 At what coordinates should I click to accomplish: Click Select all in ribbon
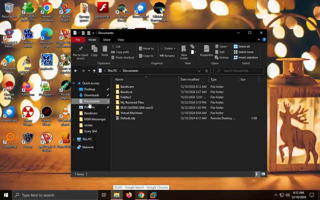(x=242, y=46)
